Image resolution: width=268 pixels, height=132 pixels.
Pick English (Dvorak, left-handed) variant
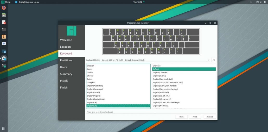[x=184, y=86]
